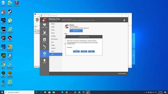Open Microsoft Edge desktop shortcut
This screenshot has width=168, height=94.
pos(10,57)
